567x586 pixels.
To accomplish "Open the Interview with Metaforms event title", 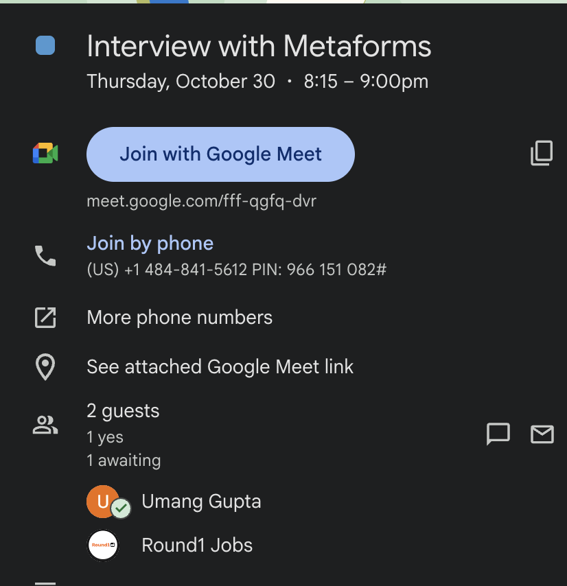I will pos(259,45).
